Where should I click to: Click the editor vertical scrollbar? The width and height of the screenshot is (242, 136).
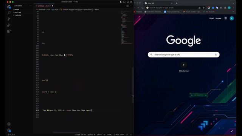[133, 85]
